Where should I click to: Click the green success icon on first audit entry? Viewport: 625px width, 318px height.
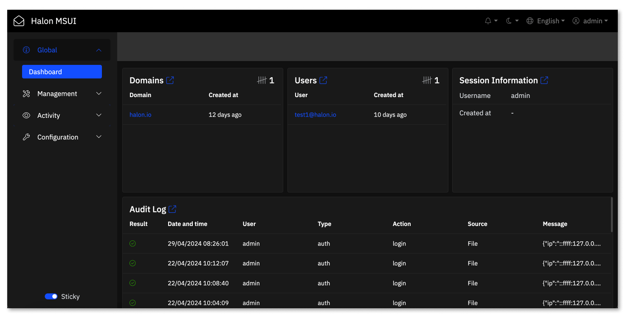(x=132, y=243)
